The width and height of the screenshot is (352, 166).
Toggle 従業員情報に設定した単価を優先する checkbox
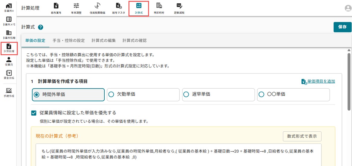click(x=34, y=113)
